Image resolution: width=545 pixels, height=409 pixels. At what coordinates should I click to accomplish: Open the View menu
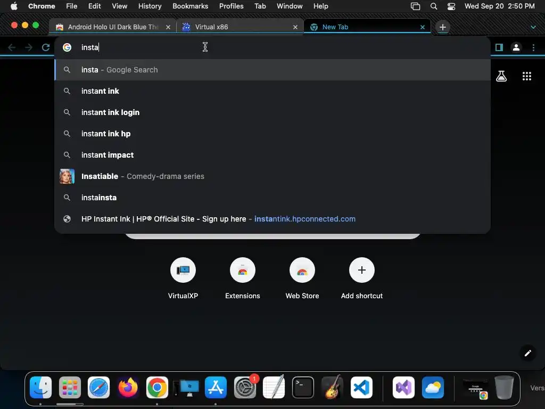pos(119,6)
